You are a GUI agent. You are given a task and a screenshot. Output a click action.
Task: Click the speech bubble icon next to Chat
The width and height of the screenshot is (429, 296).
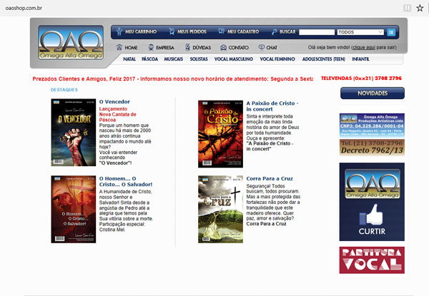[x=262, y=47]
